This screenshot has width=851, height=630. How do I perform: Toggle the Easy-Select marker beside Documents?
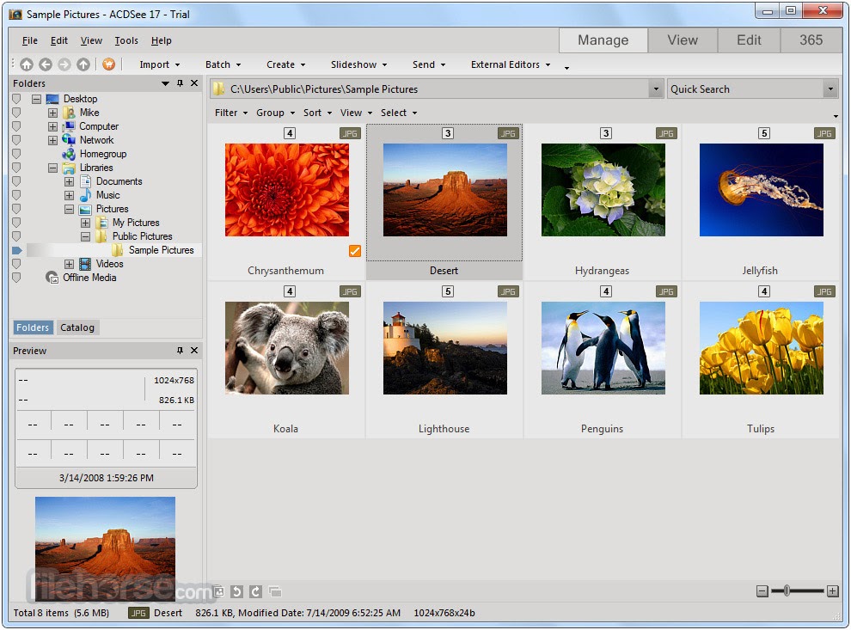pos(16,181)
